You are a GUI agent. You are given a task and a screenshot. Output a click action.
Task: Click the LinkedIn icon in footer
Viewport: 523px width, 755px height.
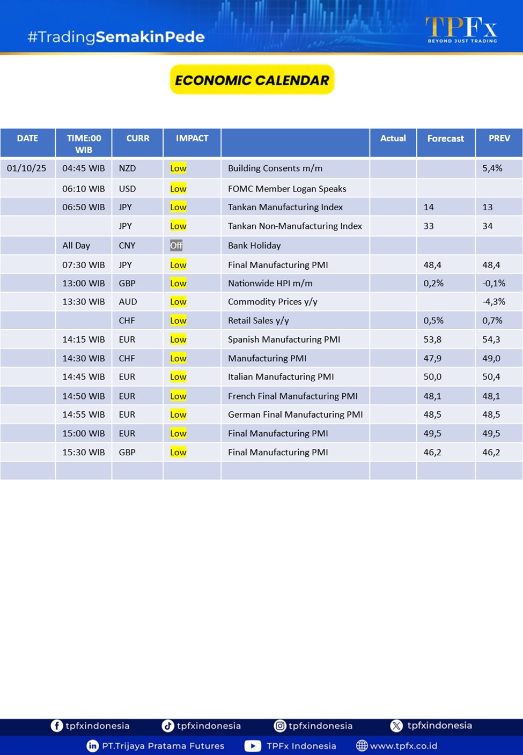pos(93,746)
